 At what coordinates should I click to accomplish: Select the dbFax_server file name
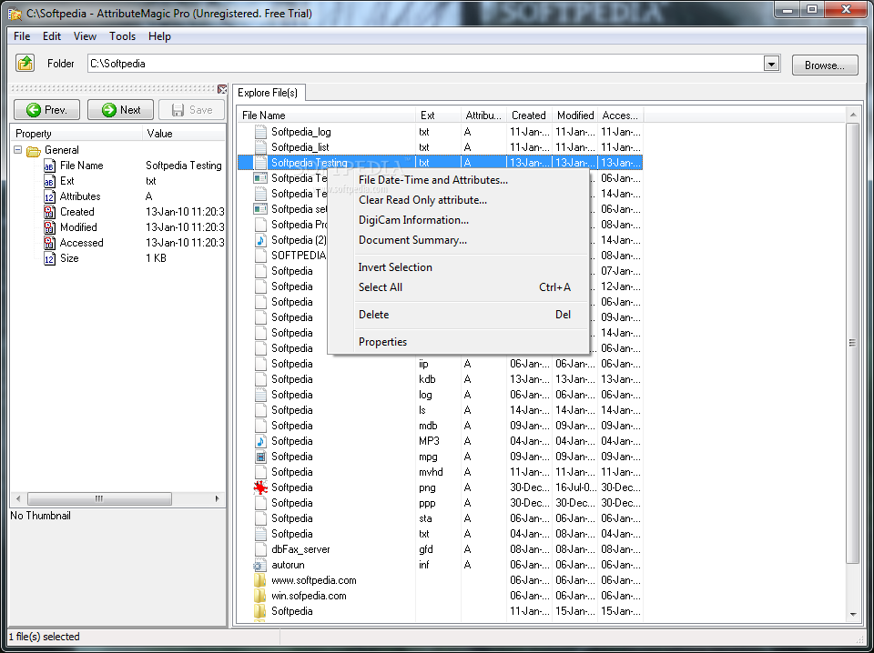300,549
